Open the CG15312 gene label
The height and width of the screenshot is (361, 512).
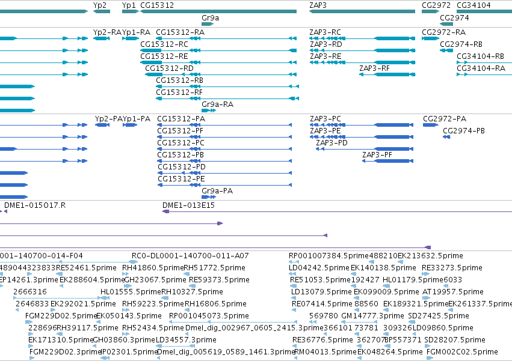157,5
